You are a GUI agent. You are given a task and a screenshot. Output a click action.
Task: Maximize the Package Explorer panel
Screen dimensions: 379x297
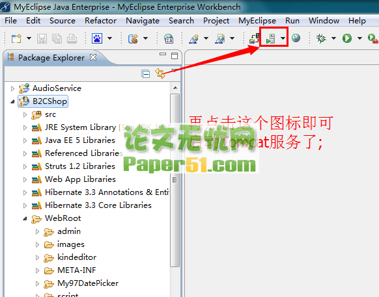point(175,56)
